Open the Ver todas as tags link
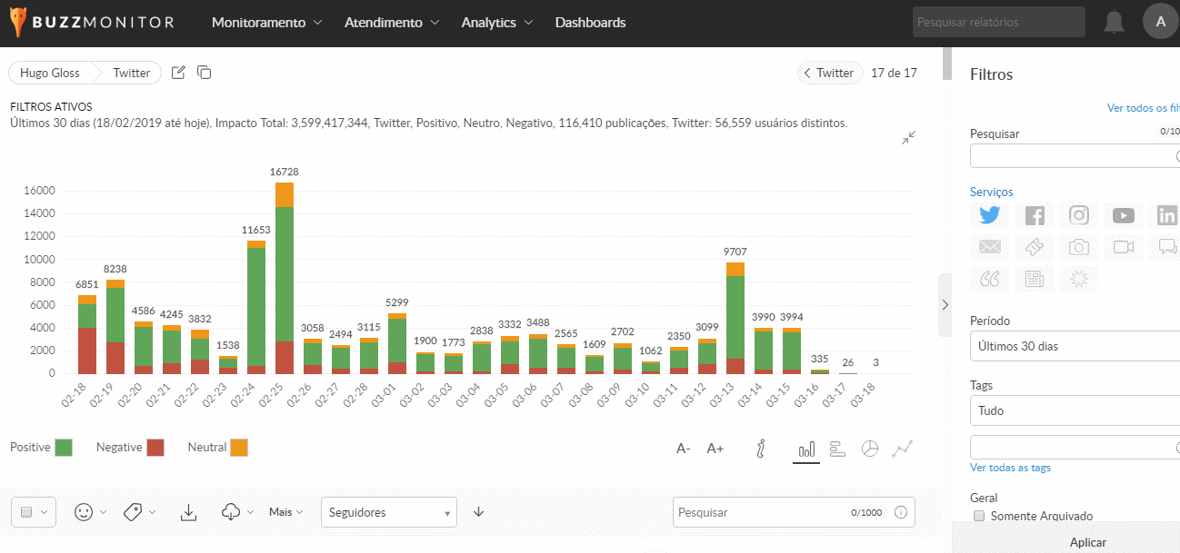1180x553 pixels. (x=1010, y=468)
